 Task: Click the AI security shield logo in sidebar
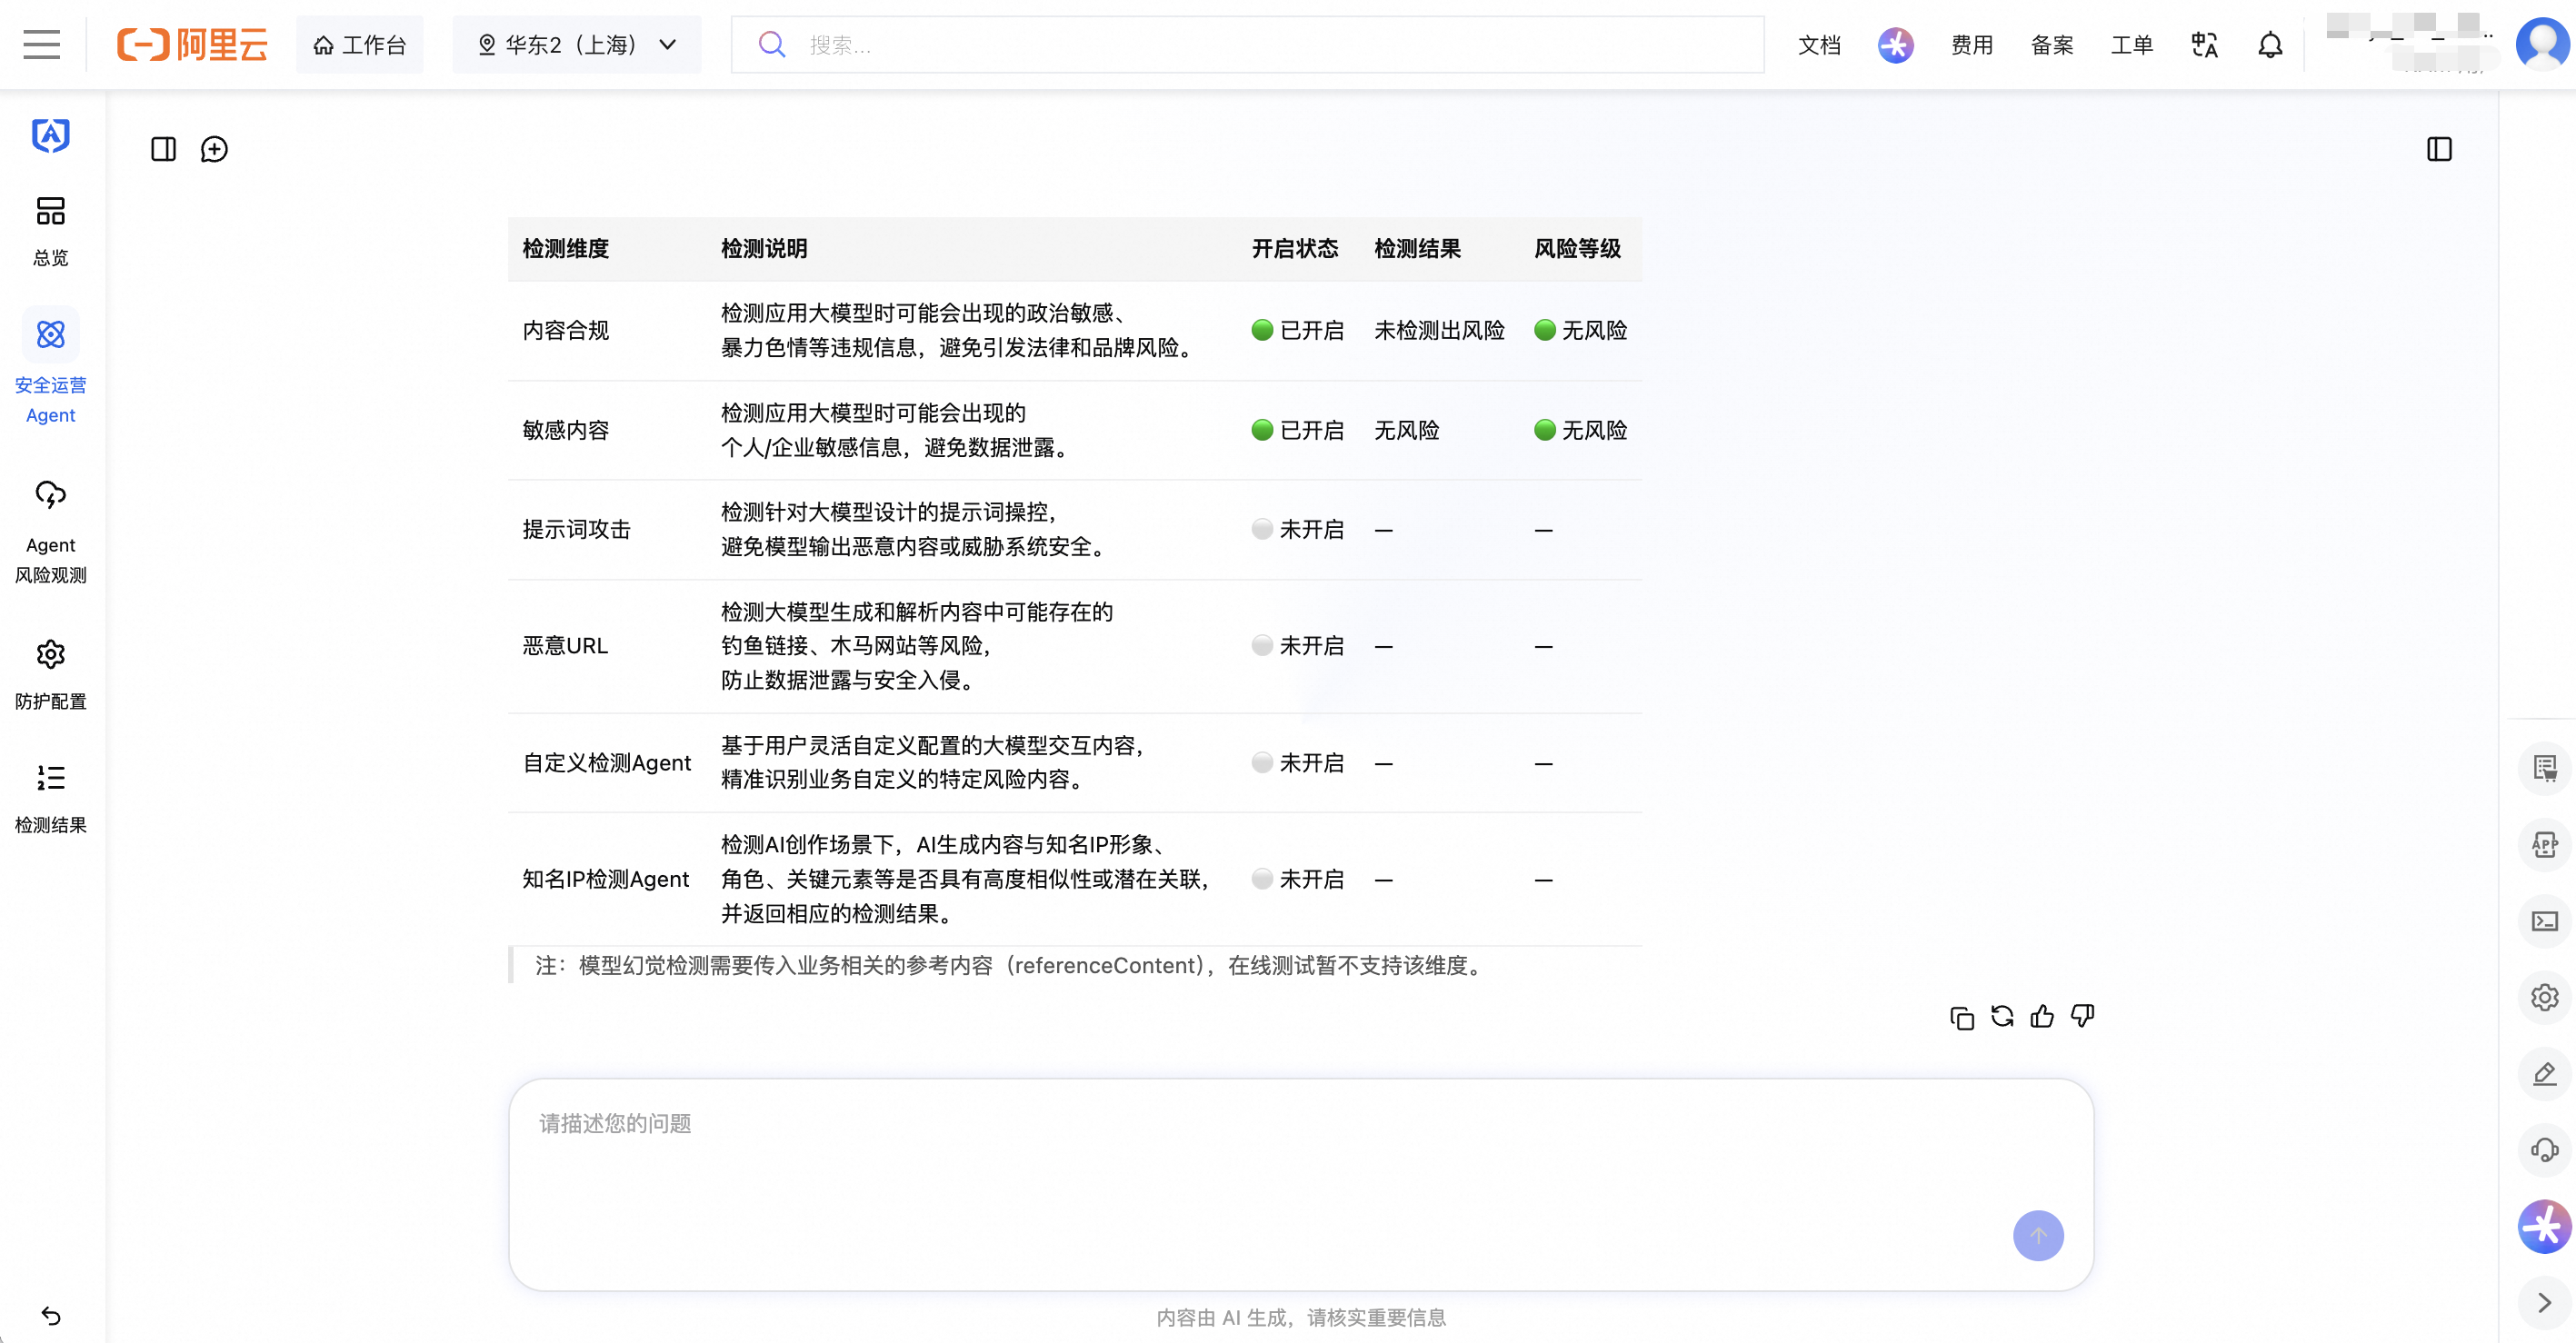point(51,136)
